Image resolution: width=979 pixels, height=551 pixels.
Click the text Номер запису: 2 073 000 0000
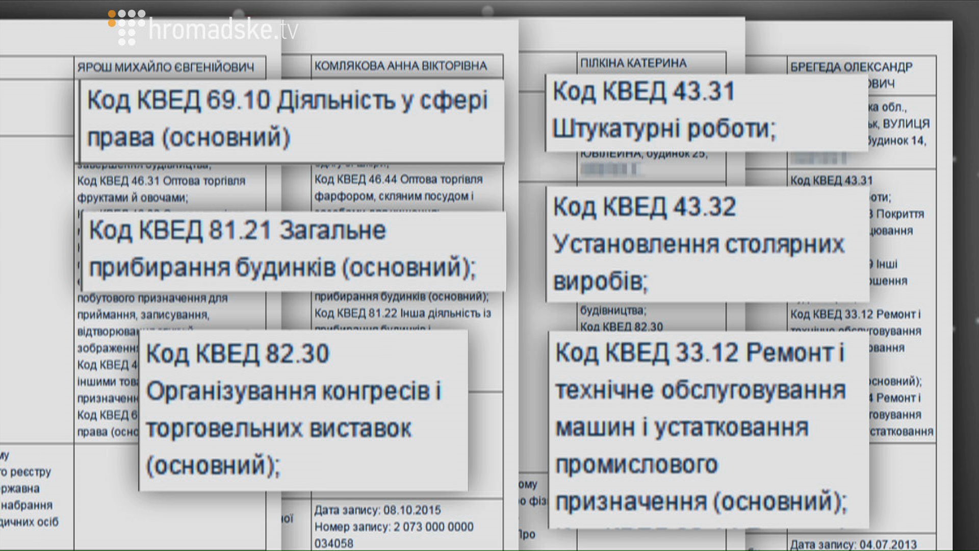pos(394,527)
